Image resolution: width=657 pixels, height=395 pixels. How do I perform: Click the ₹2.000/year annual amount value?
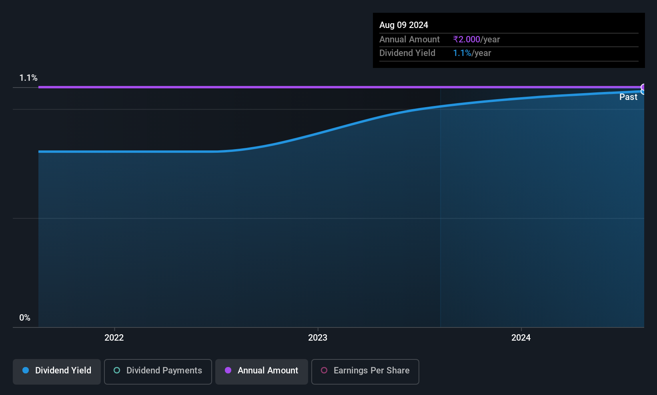tap(477, 39)
